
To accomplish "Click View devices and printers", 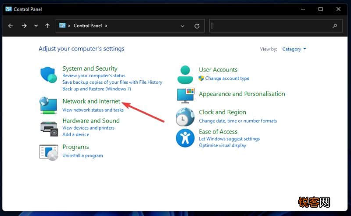I will pyautogui.click(x=89, y=128).
